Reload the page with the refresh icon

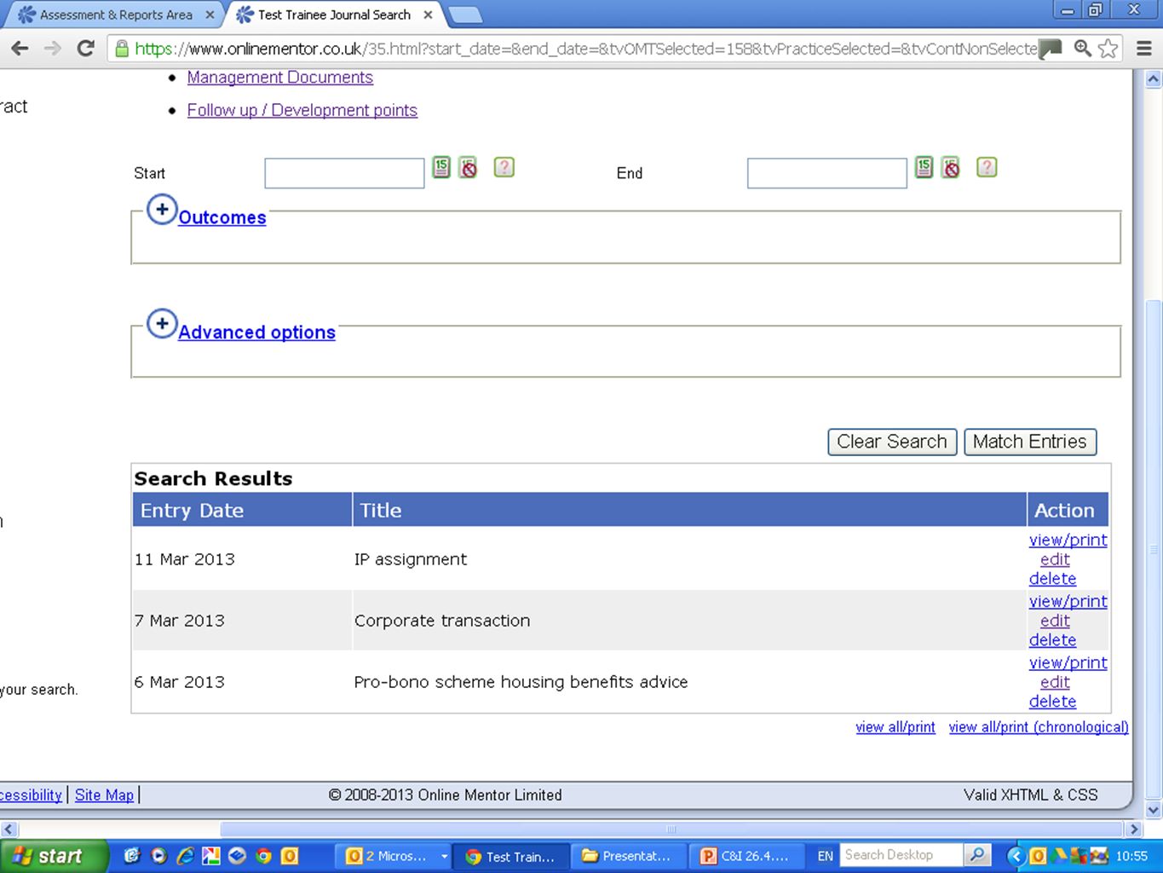(85, 49)
